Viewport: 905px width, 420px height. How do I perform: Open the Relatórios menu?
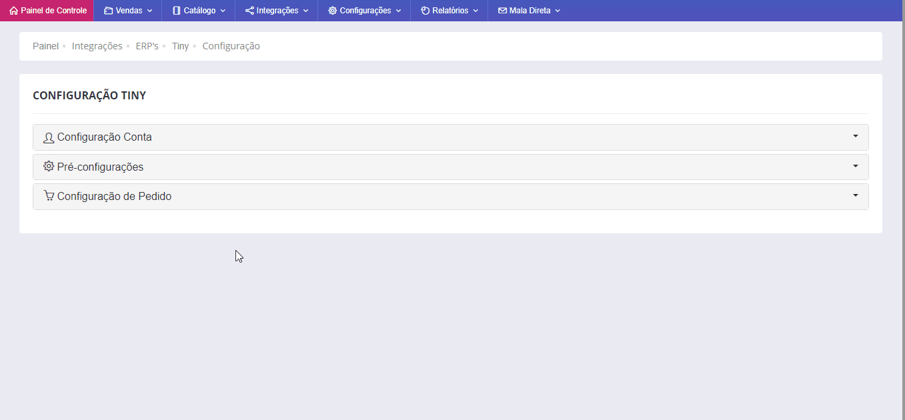[x=449, y=11]
